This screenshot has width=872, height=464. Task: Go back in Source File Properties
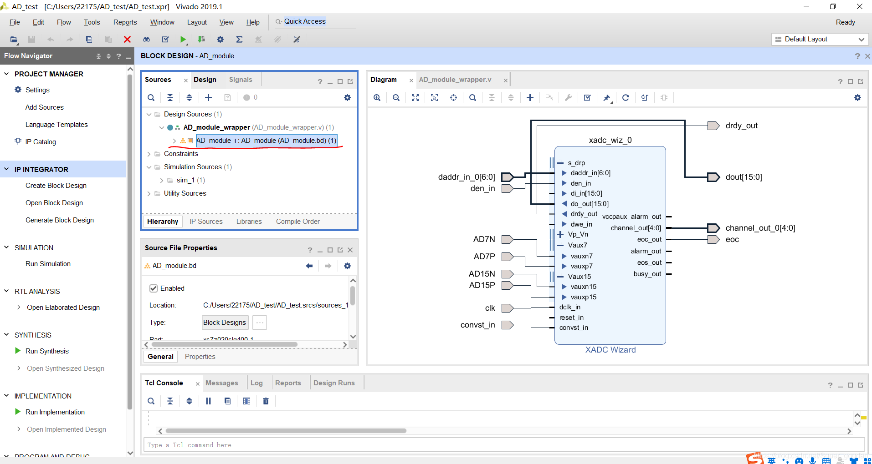[x=309, y=266]
